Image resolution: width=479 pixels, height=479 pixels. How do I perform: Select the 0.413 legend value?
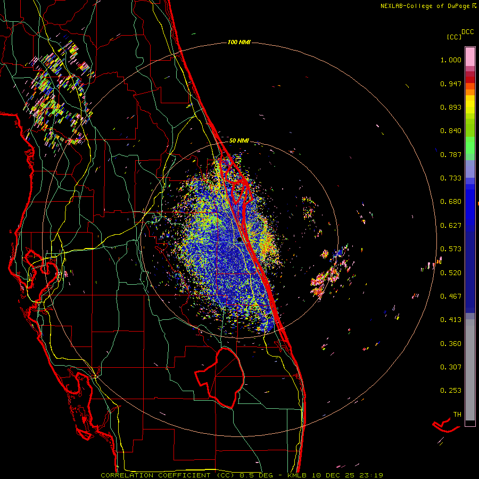(x=451, y=320)
